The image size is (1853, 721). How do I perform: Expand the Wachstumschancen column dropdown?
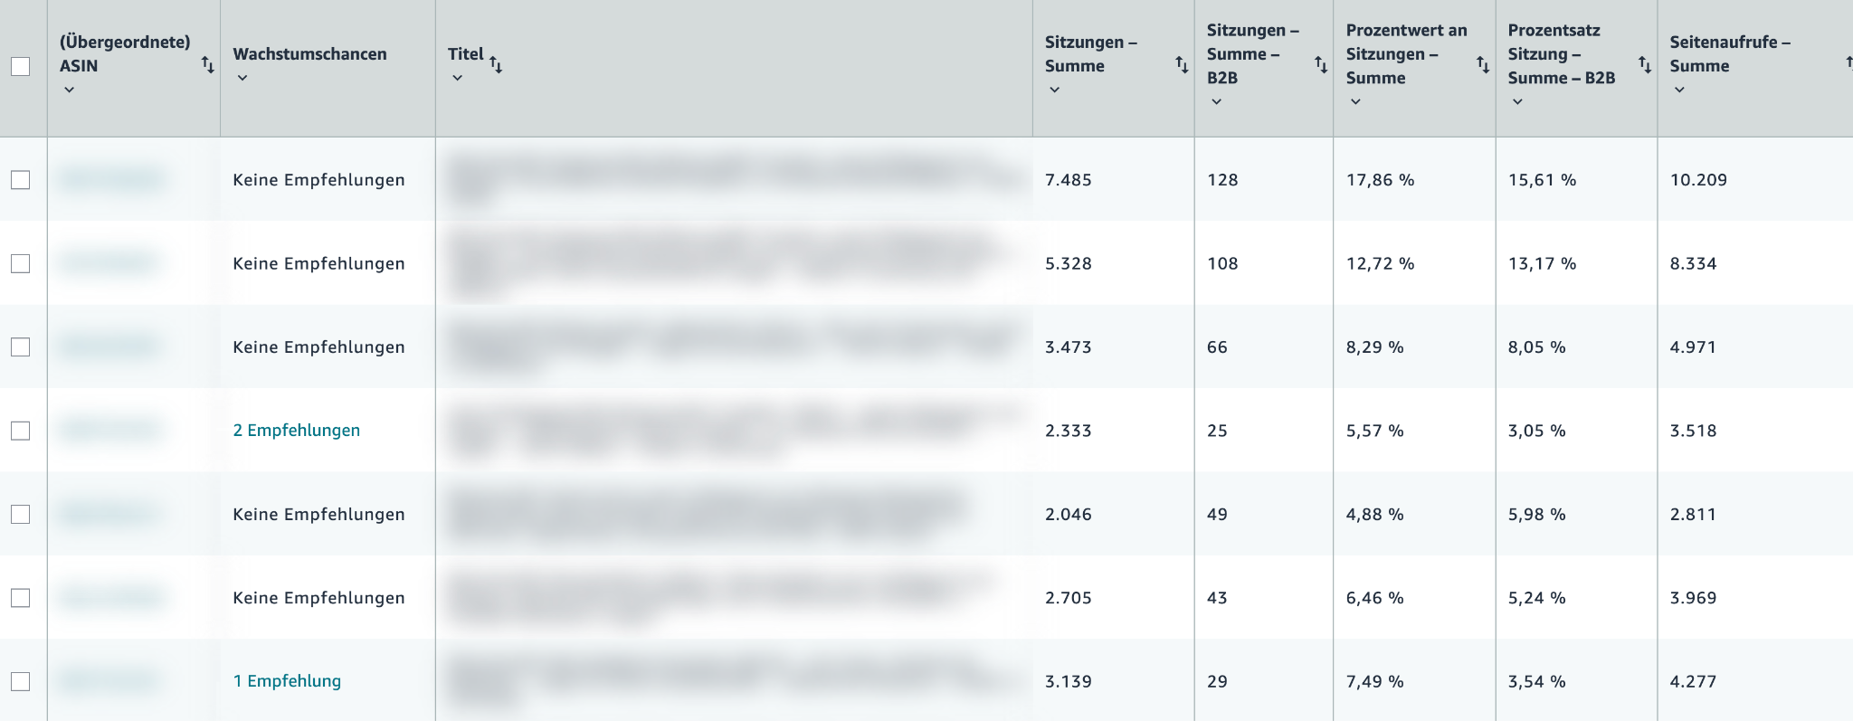pos(242,79)
